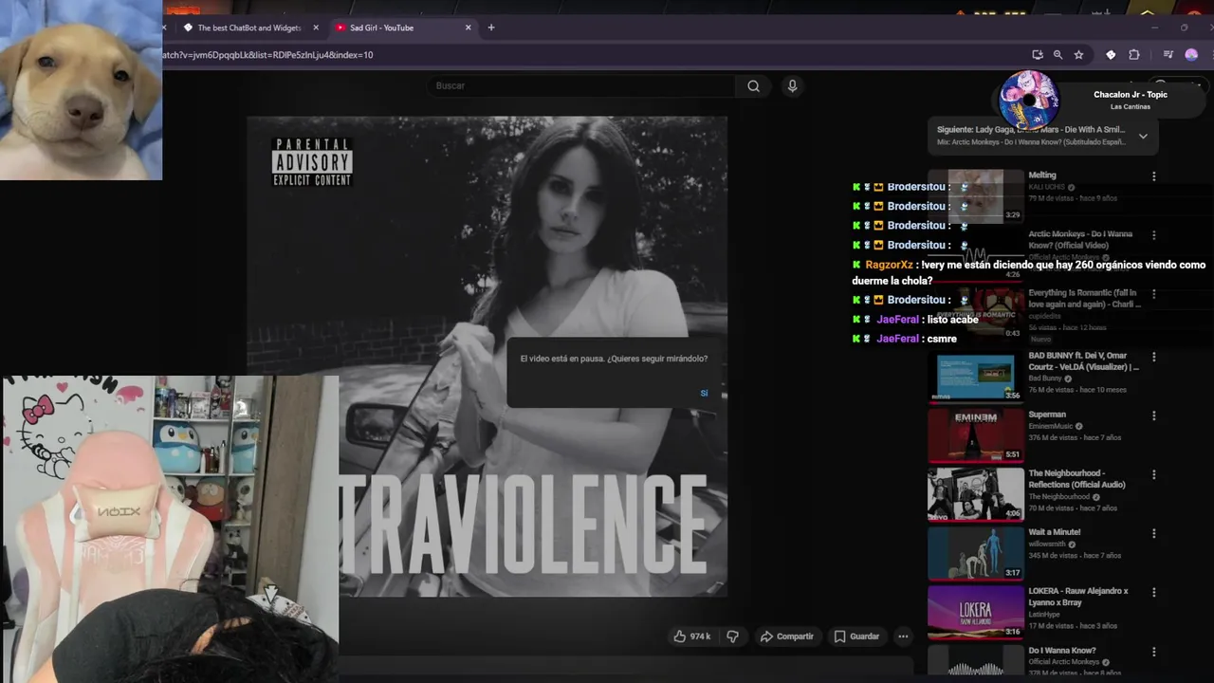Screen dimensions: 1214x683
Task: Click the Ultraviolence album cover video
Action: click(x=487, y=357)
